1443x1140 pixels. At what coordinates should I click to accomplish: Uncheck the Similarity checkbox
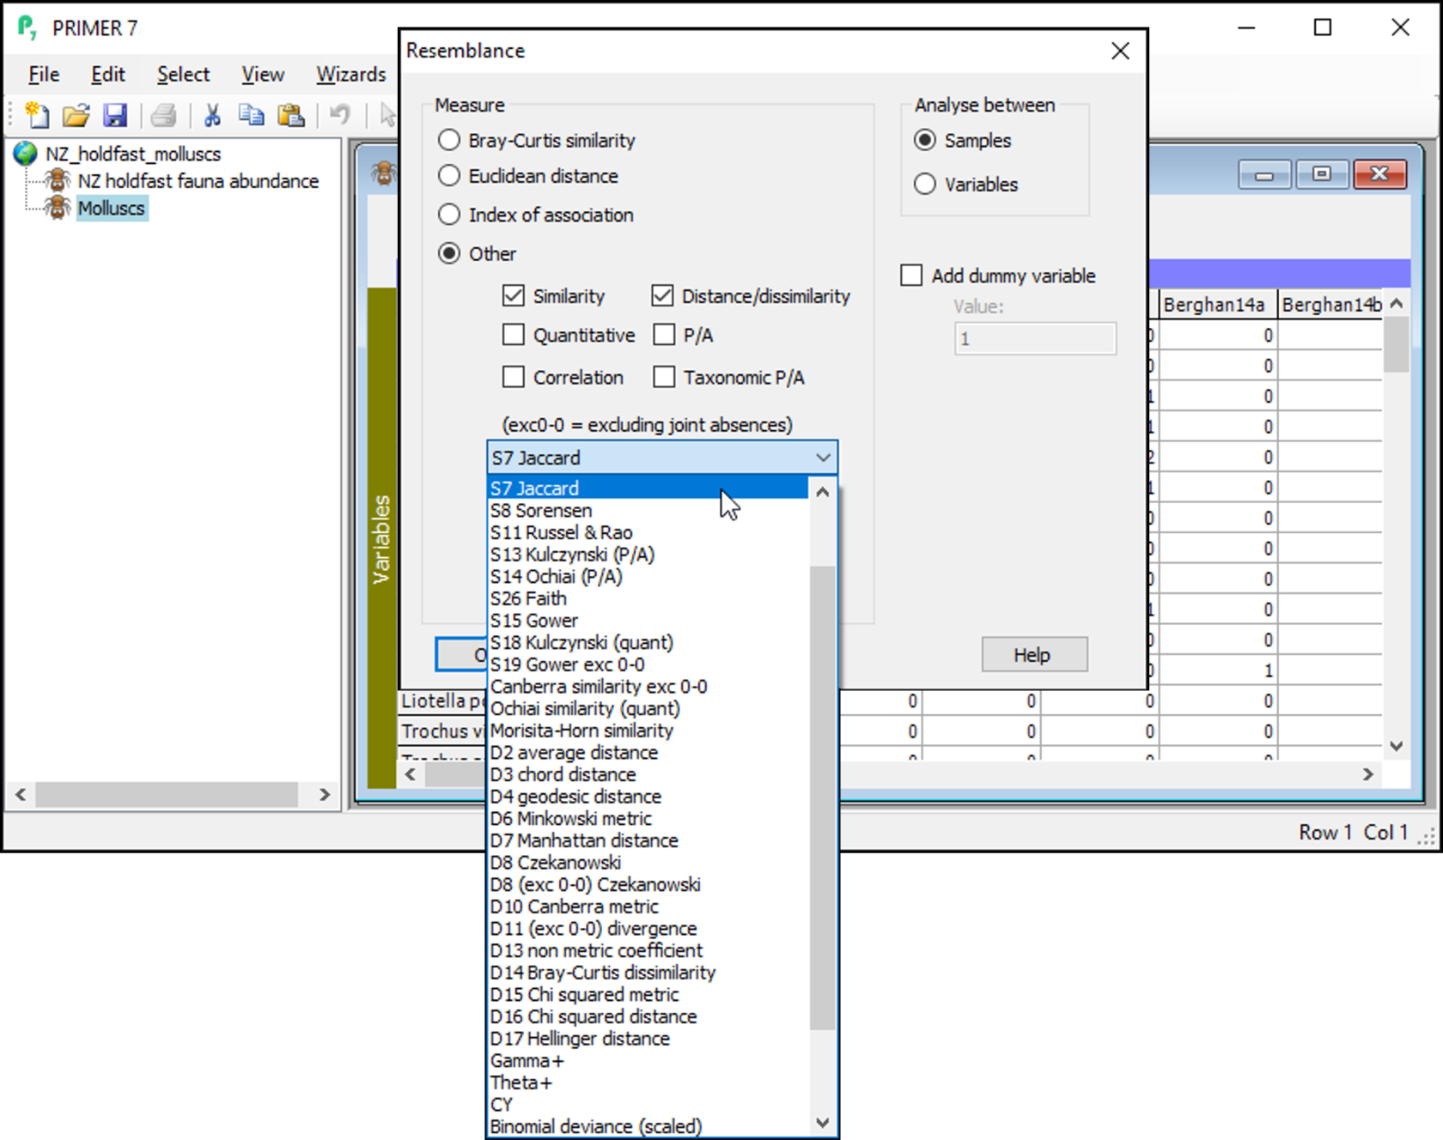coord(513,295)
